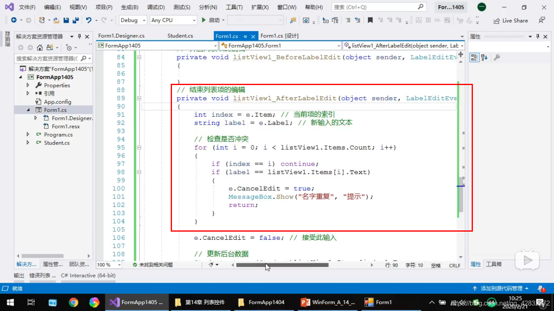Click the Solution Explorer search field
This screenshot has width=554, height=311.
click(x=54, y=59)
